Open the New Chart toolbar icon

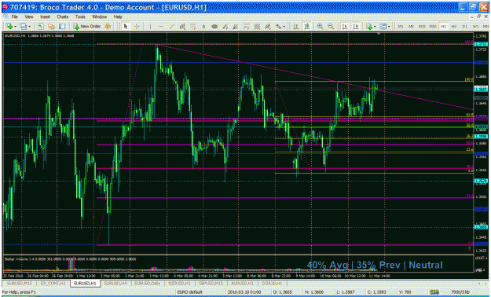(x=9, y=27)
